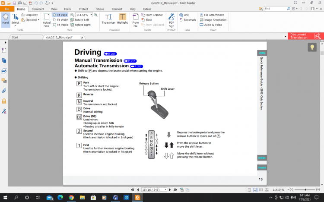The image size is (324, 202).
Task: Select the Typewriter tool
Action: point(108,19)
